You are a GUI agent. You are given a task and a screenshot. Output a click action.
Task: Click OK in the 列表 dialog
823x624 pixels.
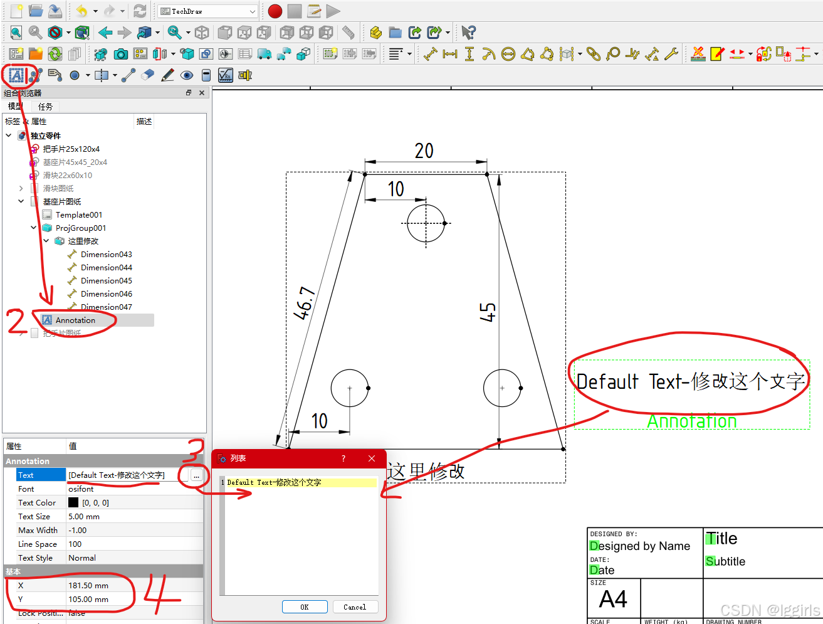click(305, 607)
